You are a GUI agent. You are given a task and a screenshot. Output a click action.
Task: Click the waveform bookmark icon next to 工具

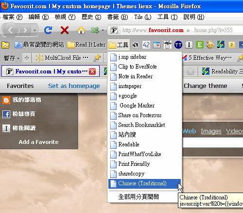136,45
